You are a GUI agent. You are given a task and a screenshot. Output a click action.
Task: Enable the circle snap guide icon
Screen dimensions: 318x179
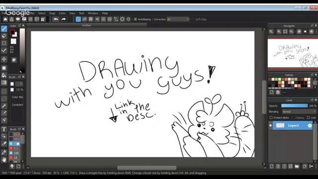point(110,19)
